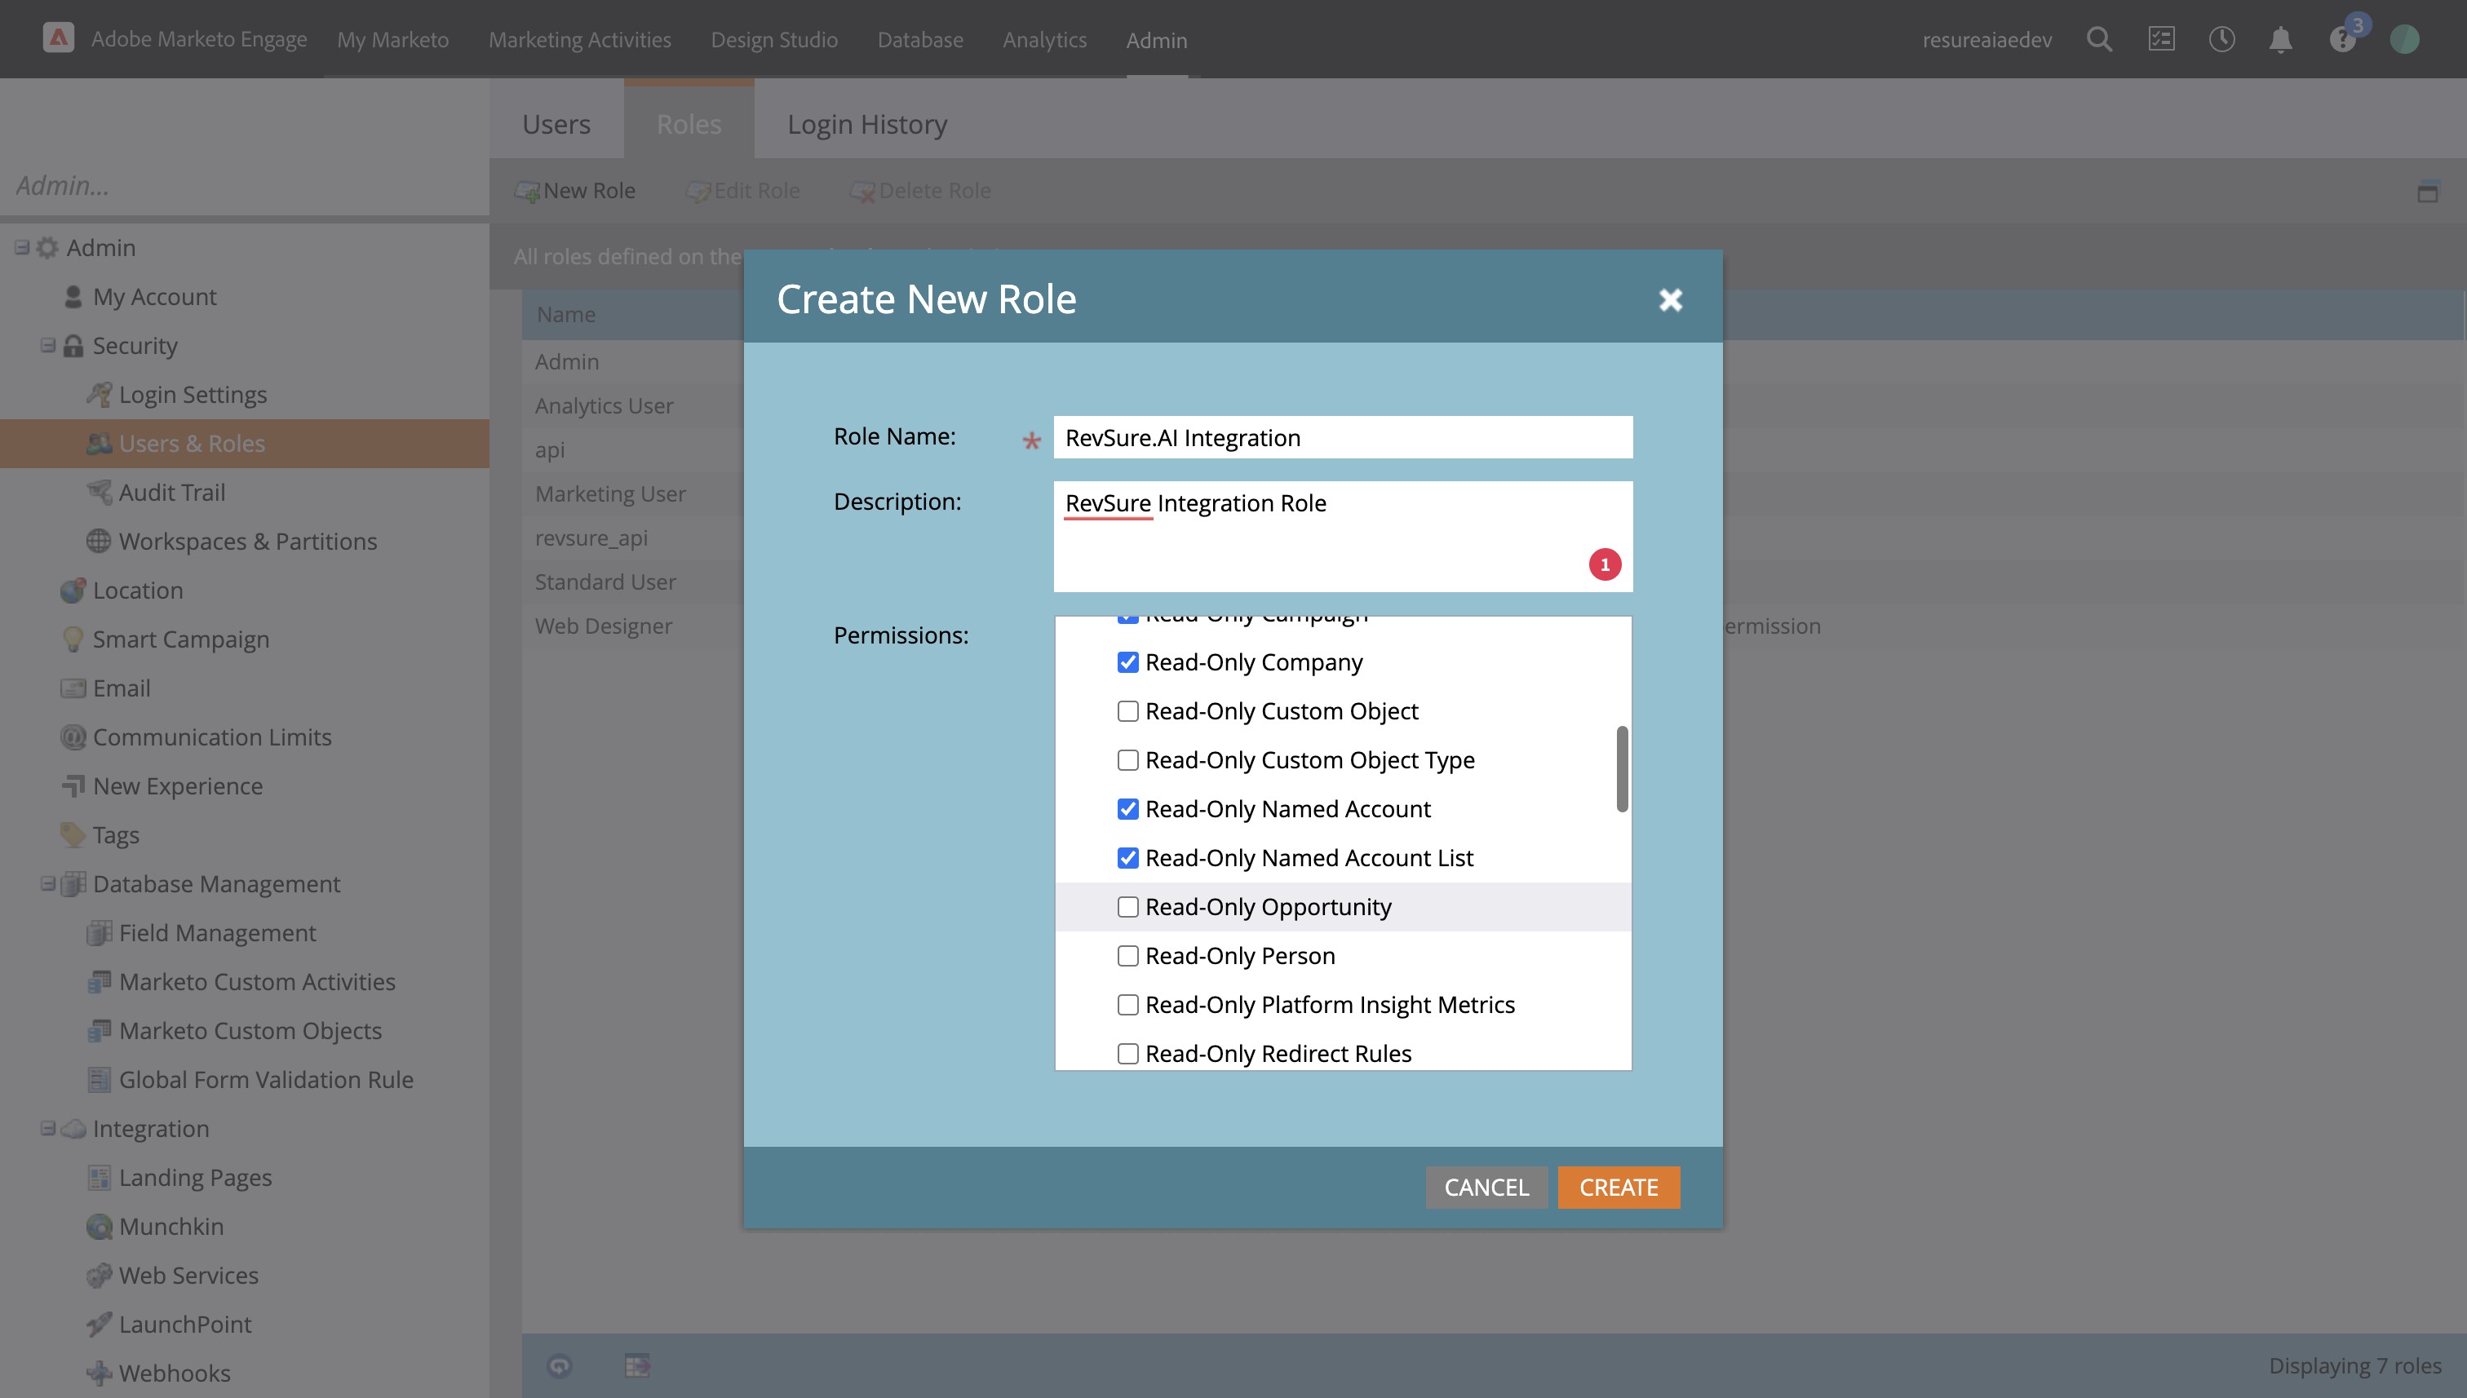Switch to the Login History tab
This screenshot has height=1398, width=2467.
866,124
